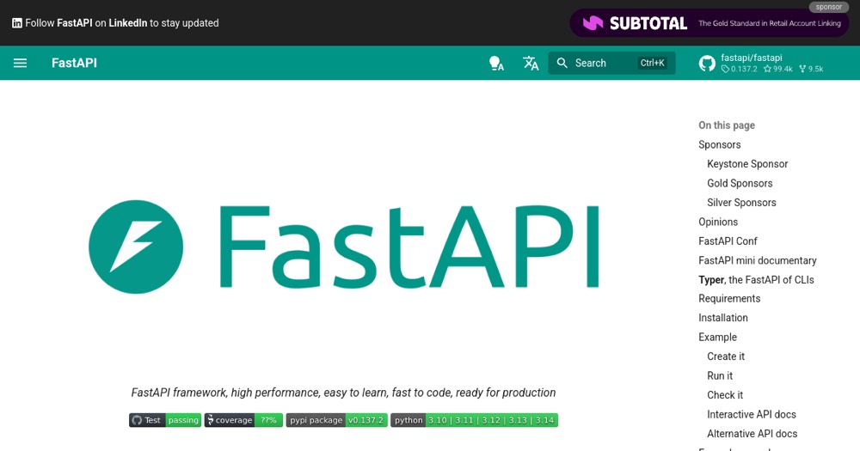Image resolution: width=860 pixels, height=451 pixels.
Task: Open the SUBTOTAL sponsor banner
Action: (x=709, y=23)
